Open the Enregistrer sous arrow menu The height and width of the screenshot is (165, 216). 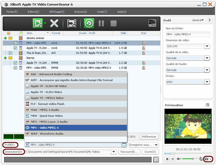click(x=156, y=145)
